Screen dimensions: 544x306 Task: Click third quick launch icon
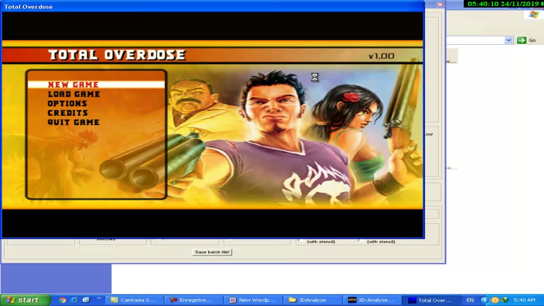pyautogui.click(x=86, y=300)
